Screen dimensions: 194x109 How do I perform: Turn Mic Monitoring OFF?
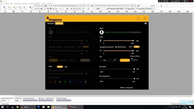coord(130,47)
